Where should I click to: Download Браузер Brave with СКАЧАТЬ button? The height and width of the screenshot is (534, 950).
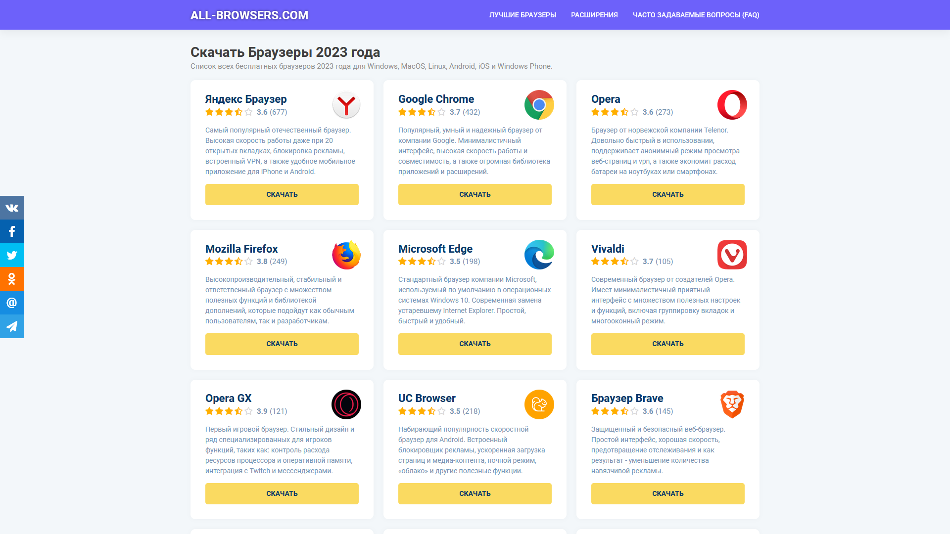(x=668, y=493)
